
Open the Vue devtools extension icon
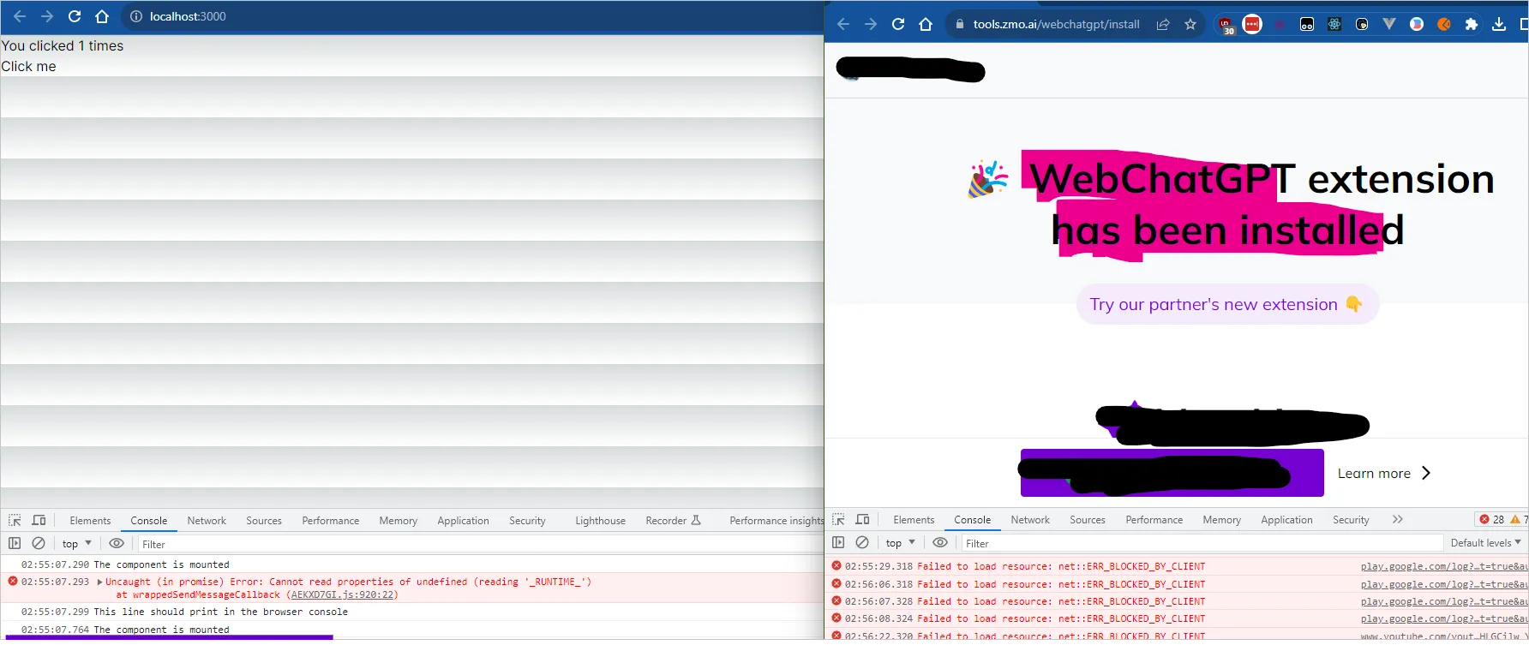coord(1389,24)
